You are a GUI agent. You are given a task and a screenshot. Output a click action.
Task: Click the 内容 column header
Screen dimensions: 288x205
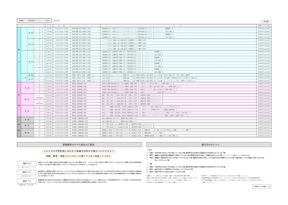pos(178,26)
